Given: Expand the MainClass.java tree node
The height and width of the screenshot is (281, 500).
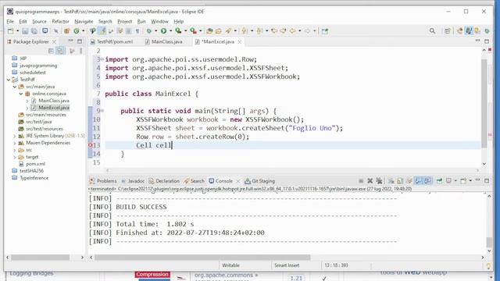Looking at the screenshot, I should 27,101.
